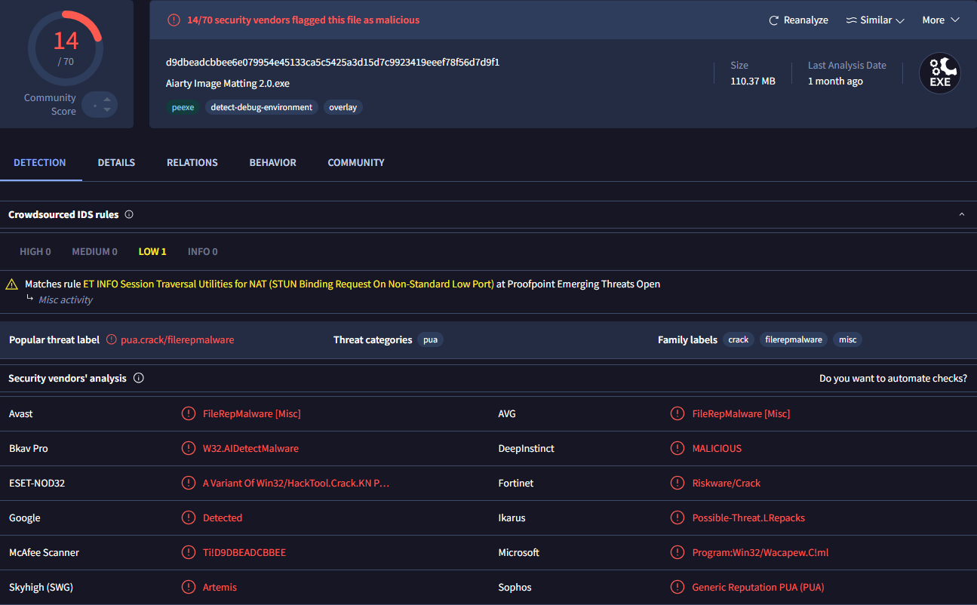The image size is (977, 605).
Task: Filter IDS rules by MEDIUM 0
Action: pos(94,251)
